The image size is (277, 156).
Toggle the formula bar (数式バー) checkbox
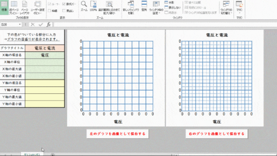pyautogui.click(x=64, y=5)
